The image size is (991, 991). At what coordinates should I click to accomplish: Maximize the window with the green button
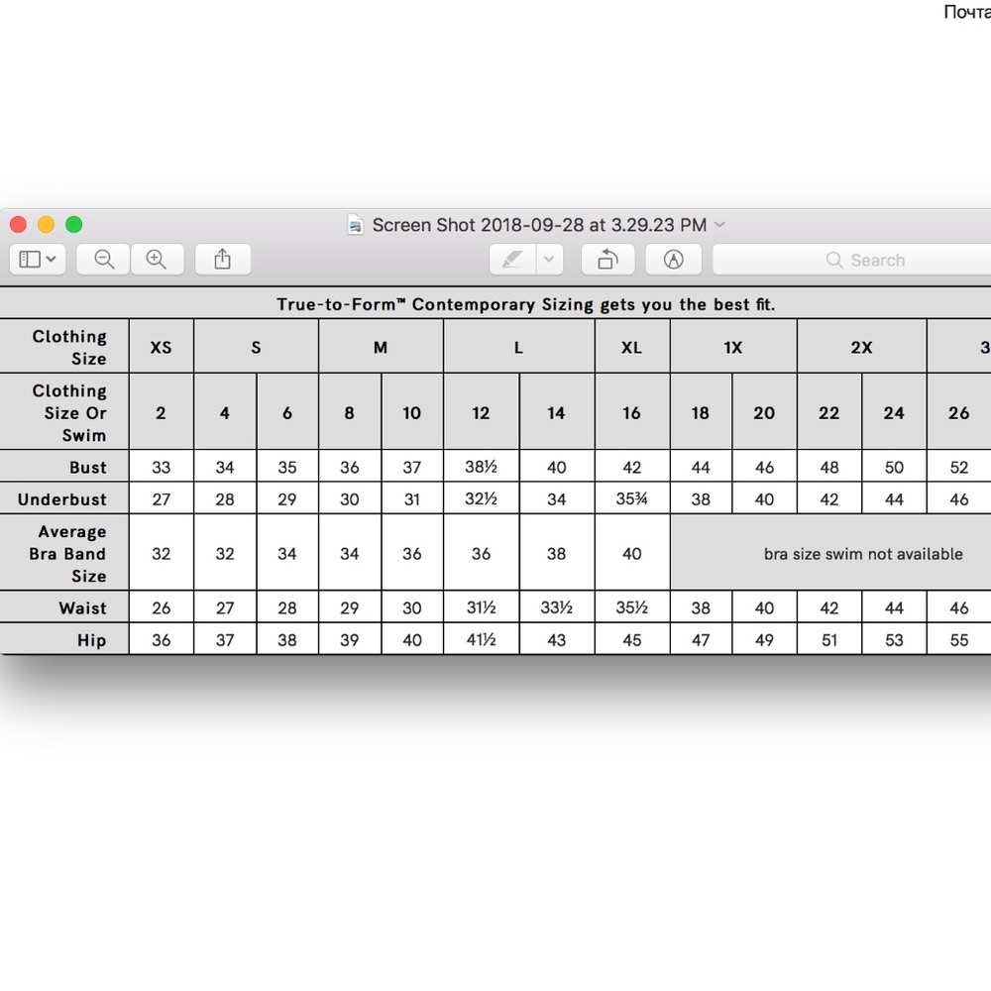pyautogui.click(x=74, y=224)
